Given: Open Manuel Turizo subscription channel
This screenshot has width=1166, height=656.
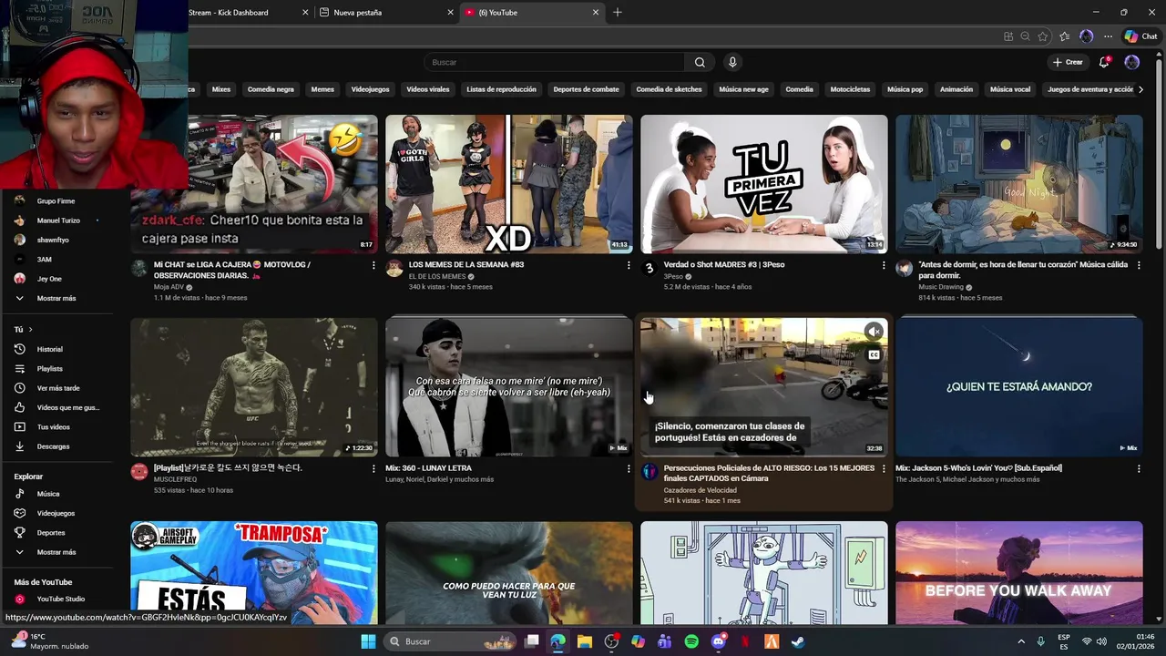Looking at the screenshot, I should 58,220.
